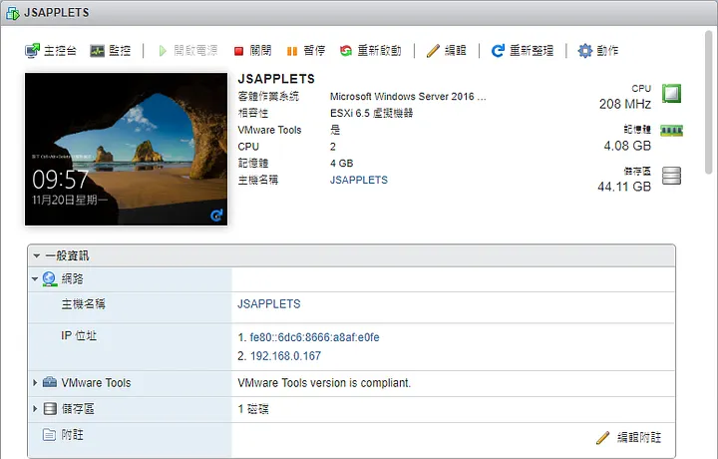
Task: Shut down the VM via red stop icon
Action: point(238,51)
